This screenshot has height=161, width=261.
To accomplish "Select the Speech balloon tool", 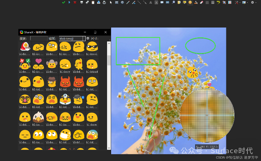I will pos(162,2).
